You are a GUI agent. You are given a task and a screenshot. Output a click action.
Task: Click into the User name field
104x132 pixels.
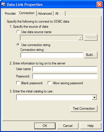click(65, 69)
